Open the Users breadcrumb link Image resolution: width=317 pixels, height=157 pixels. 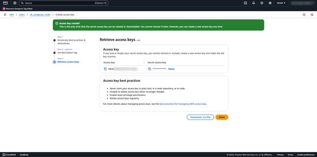pyautogui.click(x=22, y=15)
